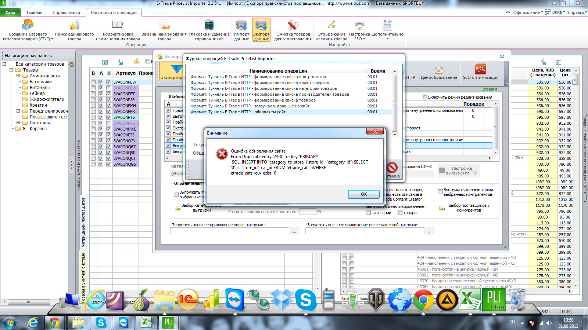Screen dimensions: 588x330
Task: Click the 'Aa' icon above the 'Цена, RUB' column
Action: pyautogui.click(x=544, y=62)
